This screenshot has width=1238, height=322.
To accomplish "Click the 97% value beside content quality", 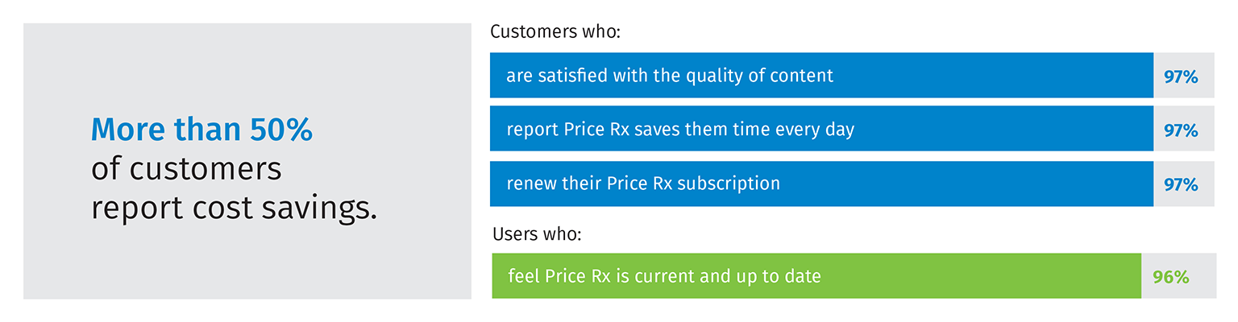I will (1181, 76).
